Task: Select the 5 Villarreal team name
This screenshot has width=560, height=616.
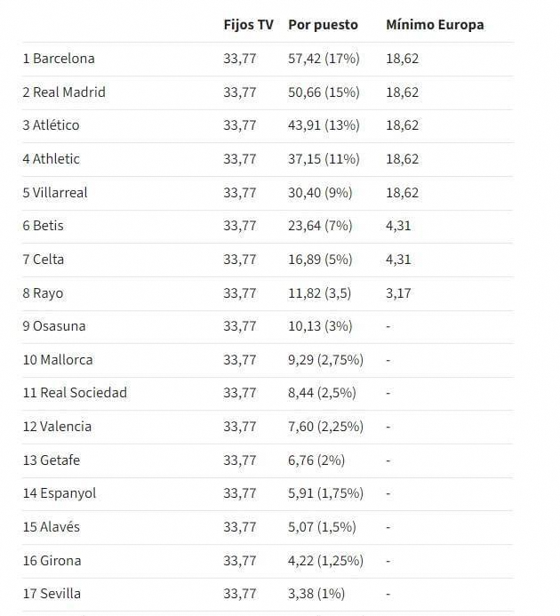Action: (x=55, y=193)
